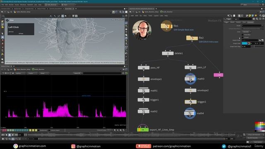The width and height of the screenshot is (265, 149).
Task: Open the Windows menu
Action: pyautogui.click(x=23, y=5)
